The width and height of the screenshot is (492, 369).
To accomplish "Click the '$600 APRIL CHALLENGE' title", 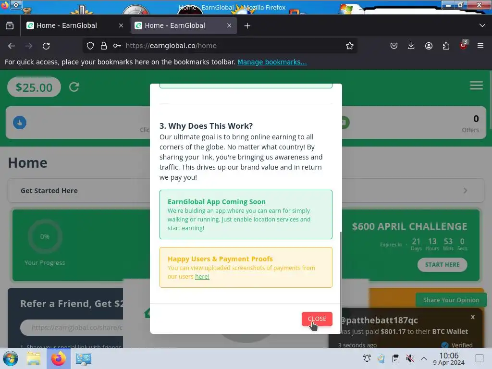I will (x=409, y=226).
